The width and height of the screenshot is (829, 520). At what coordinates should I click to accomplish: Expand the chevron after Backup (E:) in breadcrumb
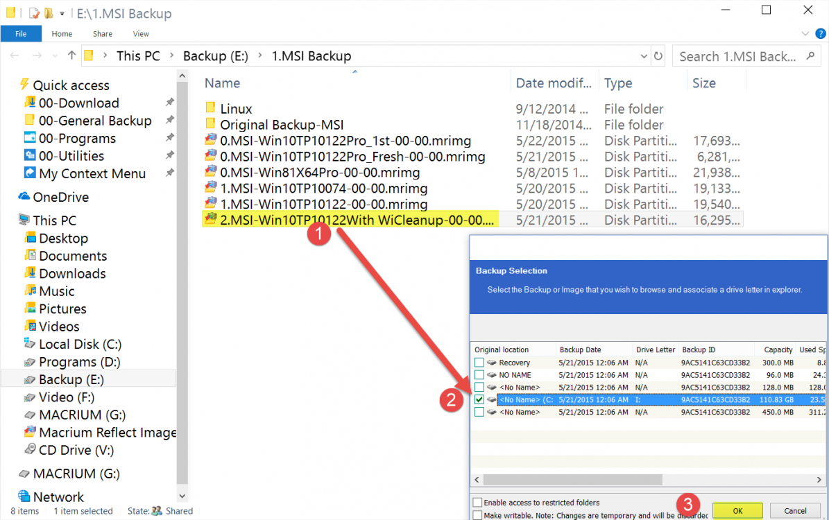coord(260,55)
